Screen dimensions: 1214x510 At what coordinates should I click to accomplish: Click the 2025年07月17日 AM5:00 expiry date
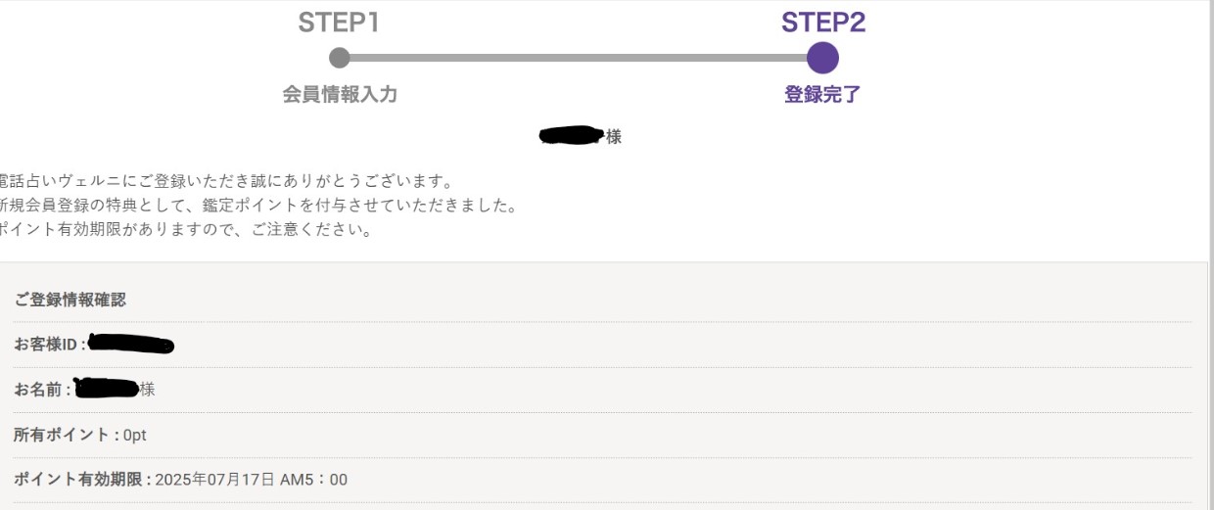point(251,480)
